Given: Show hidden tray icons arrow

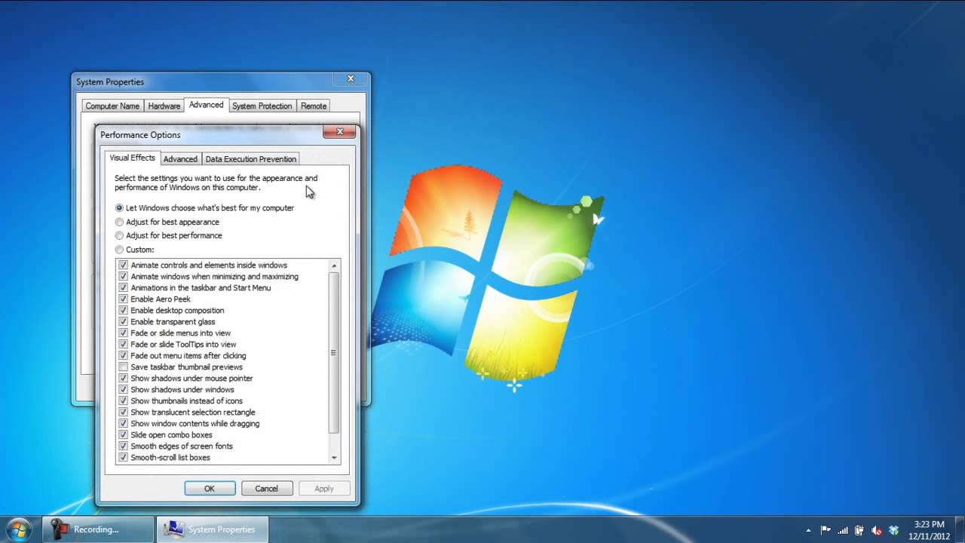Looking at the screenshot, I should pyautogui.click(x=808, y=530).
